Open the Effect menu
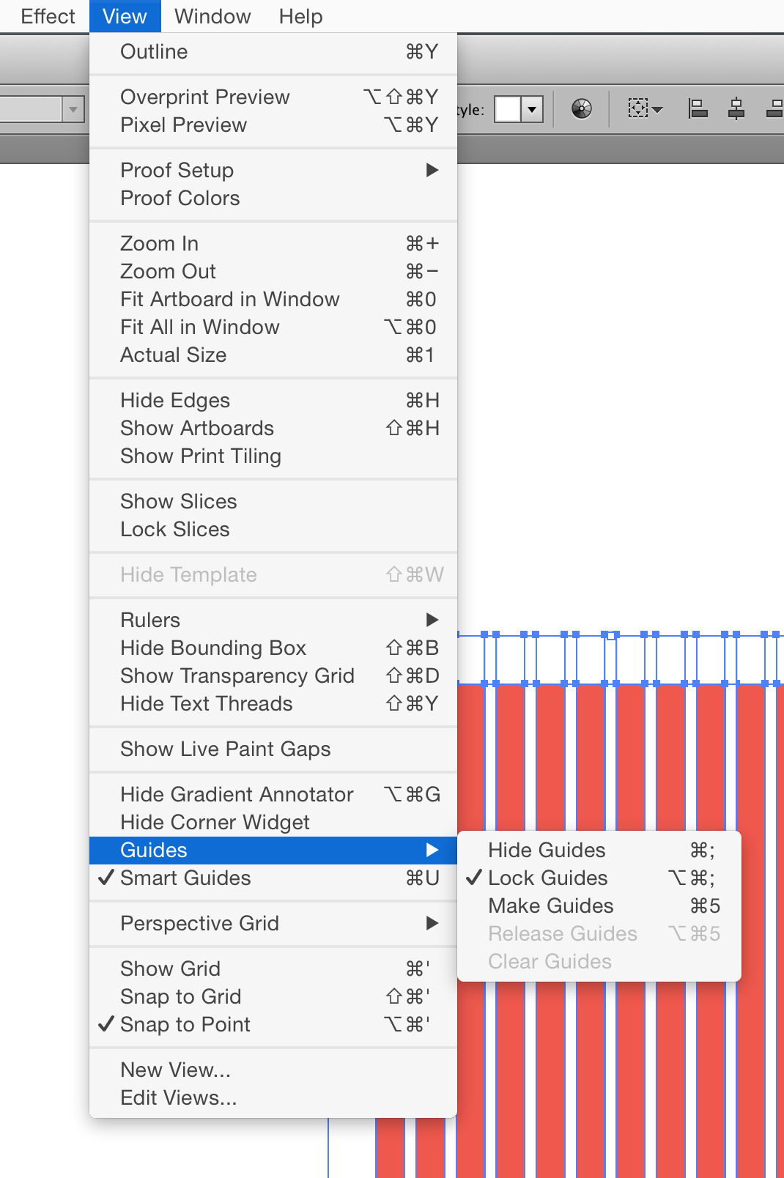784x1178 pixels. [x=48, y=16]
